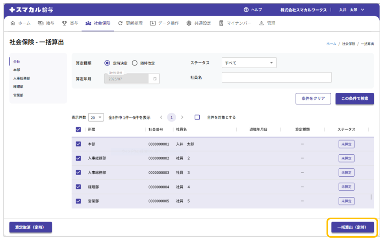Uncheck the 経理部 社員 4 row checkbox
Screen dimensions: 384x240
[x=78, y=187]
